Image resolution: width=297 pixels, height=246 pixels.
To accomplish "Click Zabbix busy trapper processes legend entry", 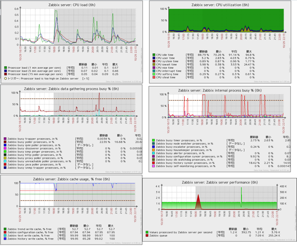I will (x=32, y=139).
